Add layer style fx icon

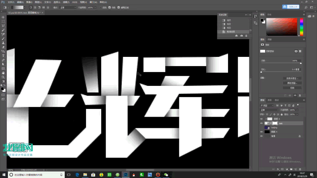point(278,169)
